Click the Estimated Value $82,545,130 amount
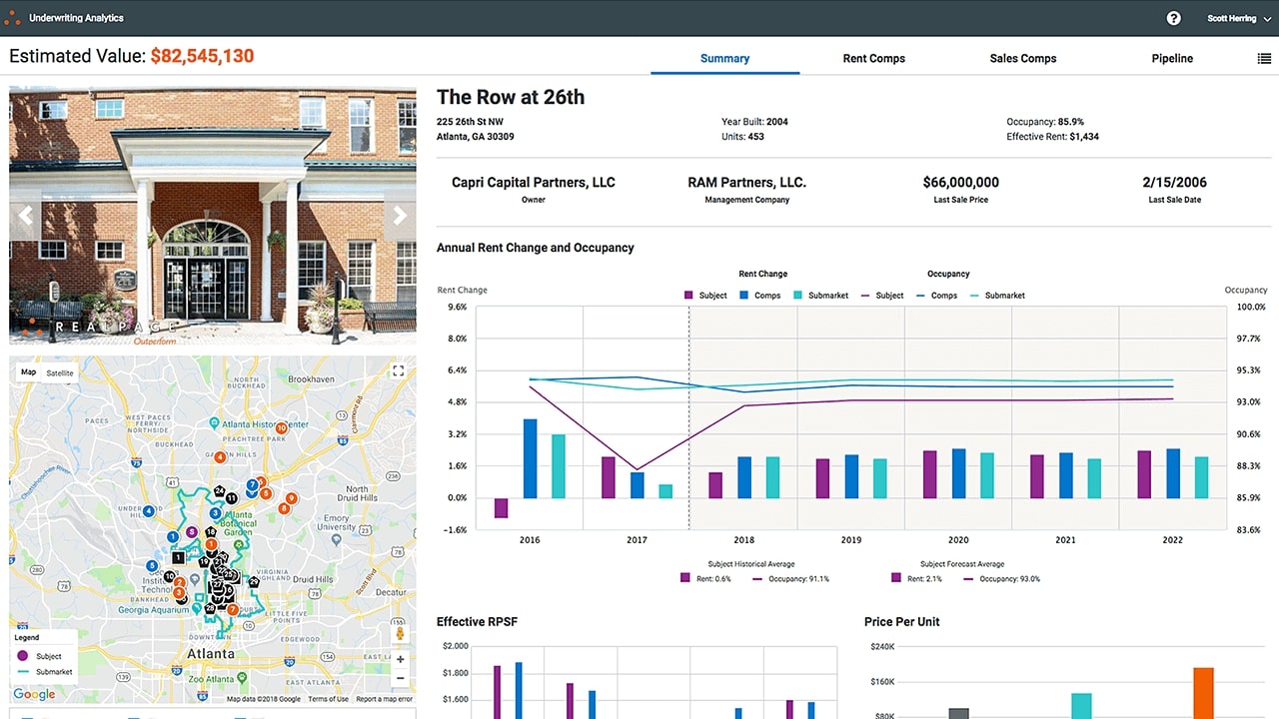The width and height of the screenshot is (1279, 719). [x=202, y=57]
